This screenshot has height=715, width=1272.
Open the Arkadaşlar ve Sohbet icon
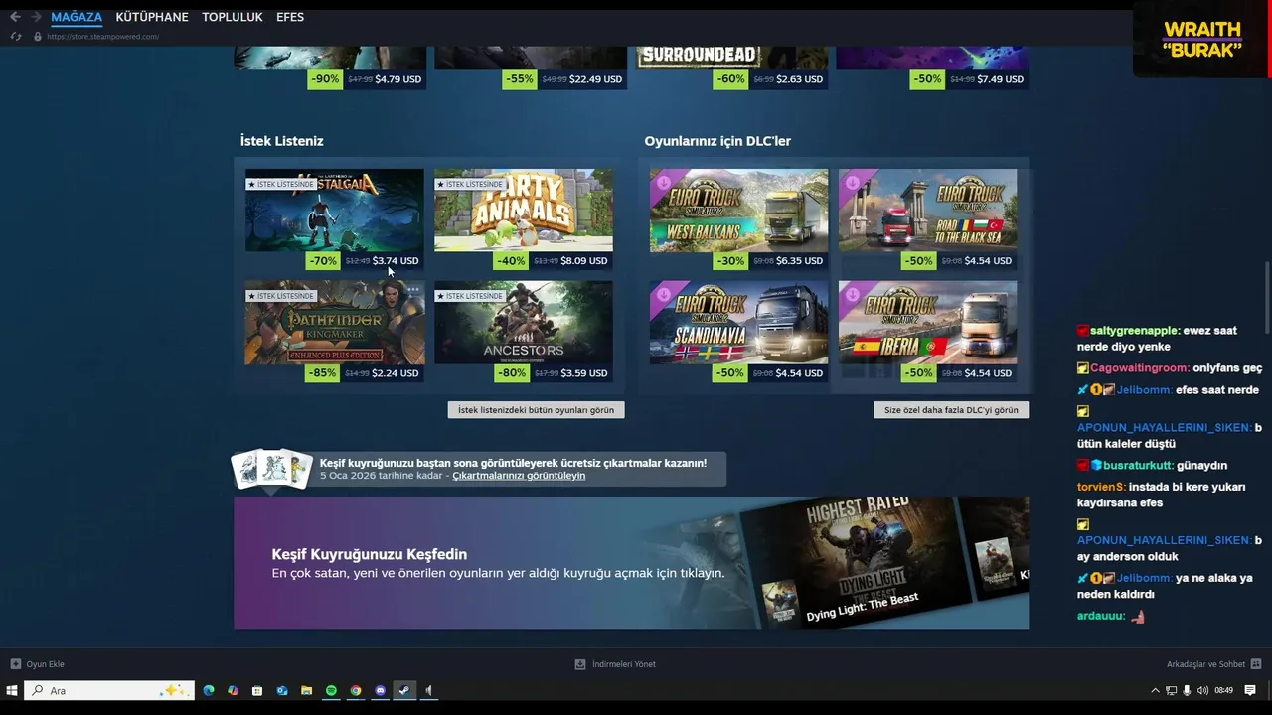(1256, 664)
